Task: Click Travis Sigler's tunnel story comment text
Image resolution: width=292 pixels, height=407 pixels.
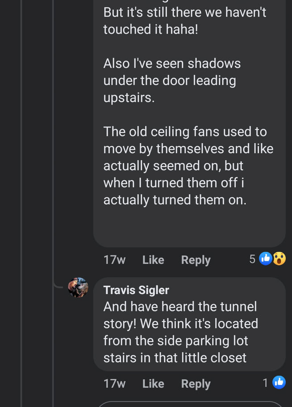Action: [x=180, y=332]
